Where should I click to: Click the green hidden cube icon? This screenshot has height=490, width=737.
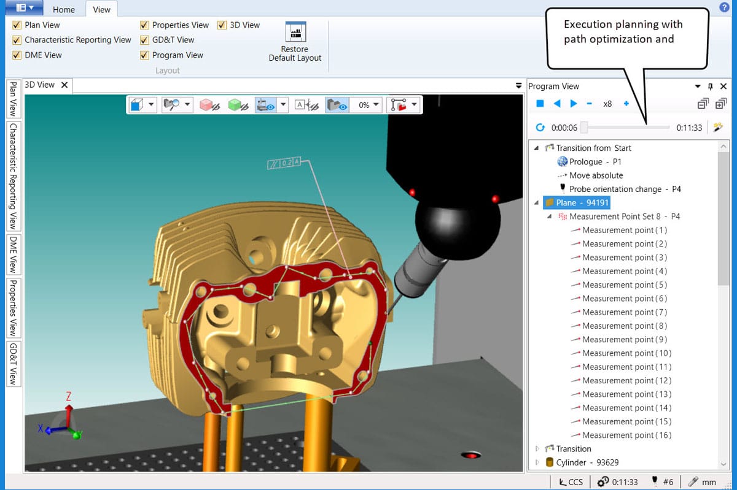238,105
